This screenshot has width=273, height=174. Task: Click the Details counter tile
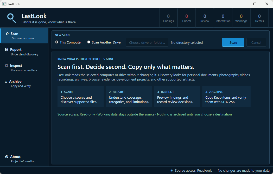(259, 18)
